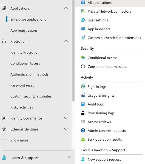The image size is (145, 164).
Task: Click the Audit logs book icon
Action: 83,104
